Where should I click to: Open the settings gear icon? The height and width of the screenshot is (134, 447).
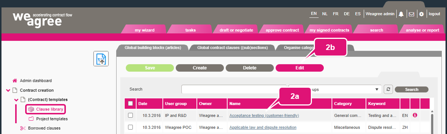pyautogui.click(x=421, y=14)
